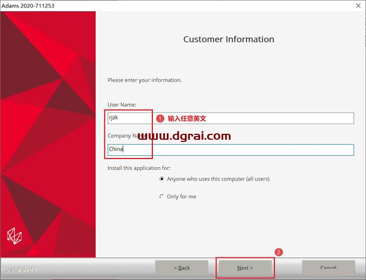Click the hexagon logo on red panel
The image size is (366, 280).
coord(14,235)
